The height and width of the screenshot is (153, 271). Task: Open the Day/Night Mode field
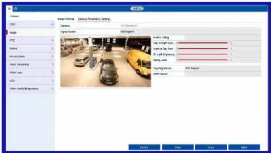(x=223, y=68)
